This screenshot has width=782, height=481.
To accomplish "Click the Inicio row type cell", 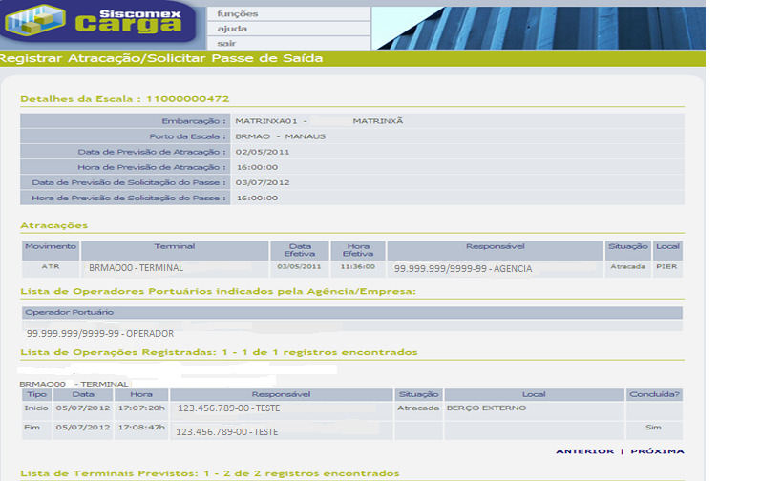I will click(x=35, y=408).
